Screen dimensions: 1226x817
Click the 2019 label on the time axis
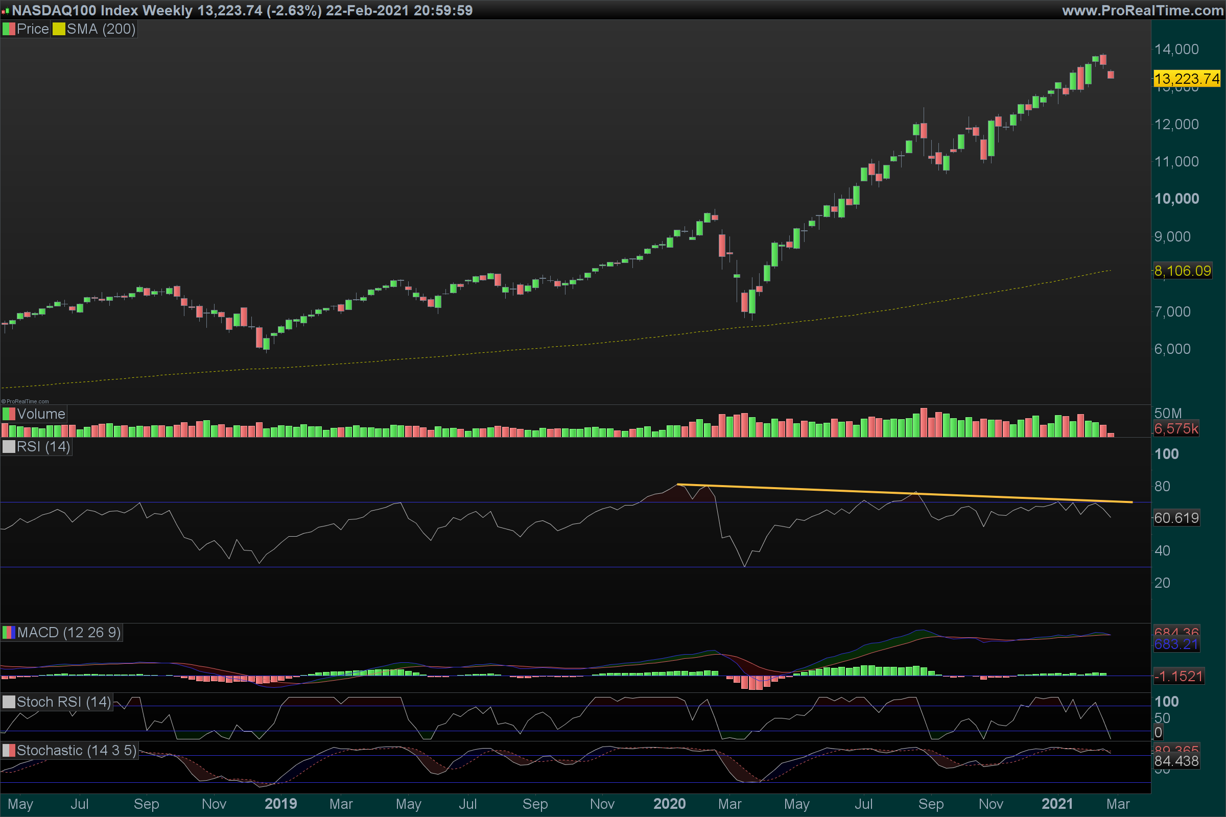pyautogui.click(x=280, y=803)
